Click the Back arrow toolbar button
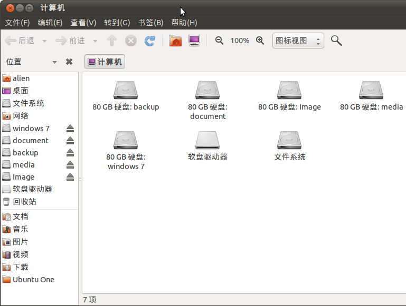Viewport: 406px width, 306px height. point(20,41)
